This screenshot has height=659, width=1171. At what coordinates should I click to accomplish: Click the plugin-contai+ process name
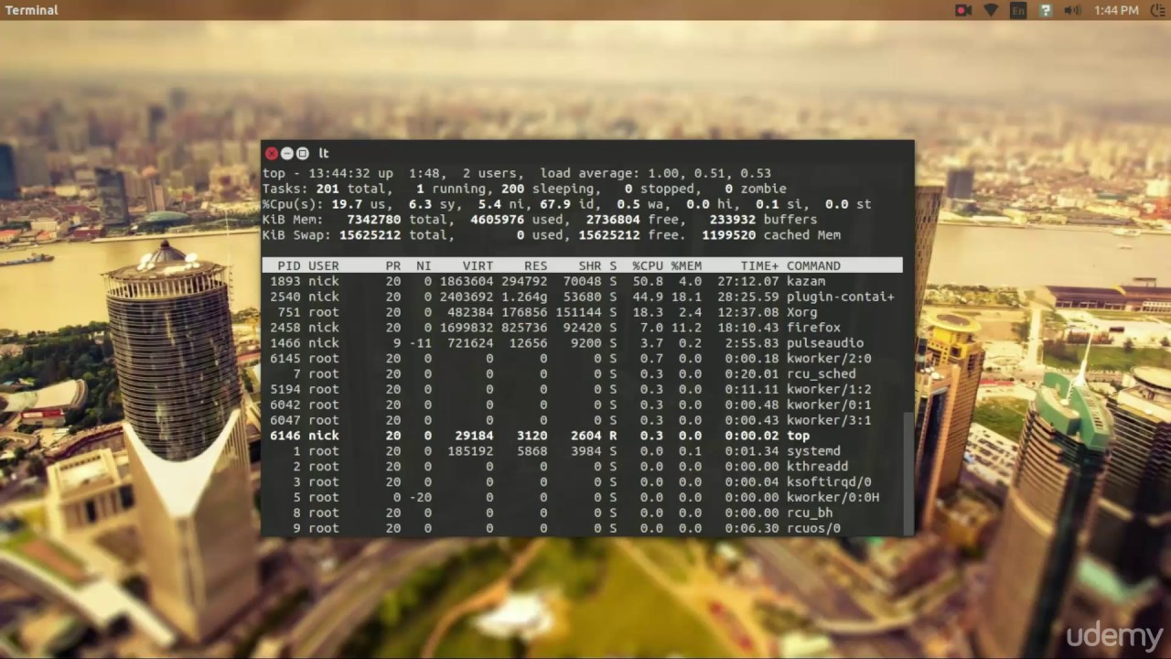pyautogui.click(x=841, y=297)
